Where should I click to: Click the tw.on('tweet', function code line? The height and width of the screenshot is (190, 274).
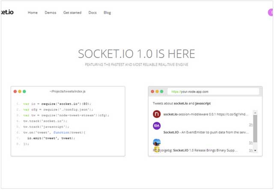pos(54,133)
